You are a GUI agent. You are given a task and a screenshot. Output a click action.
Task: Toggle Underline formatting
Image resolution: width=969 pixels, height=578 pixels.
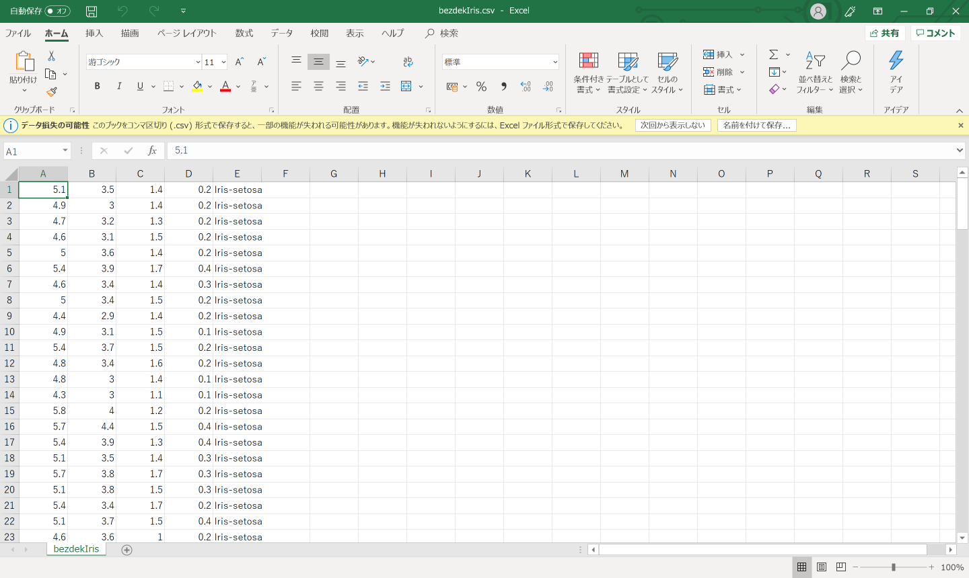tap(140, 86)
